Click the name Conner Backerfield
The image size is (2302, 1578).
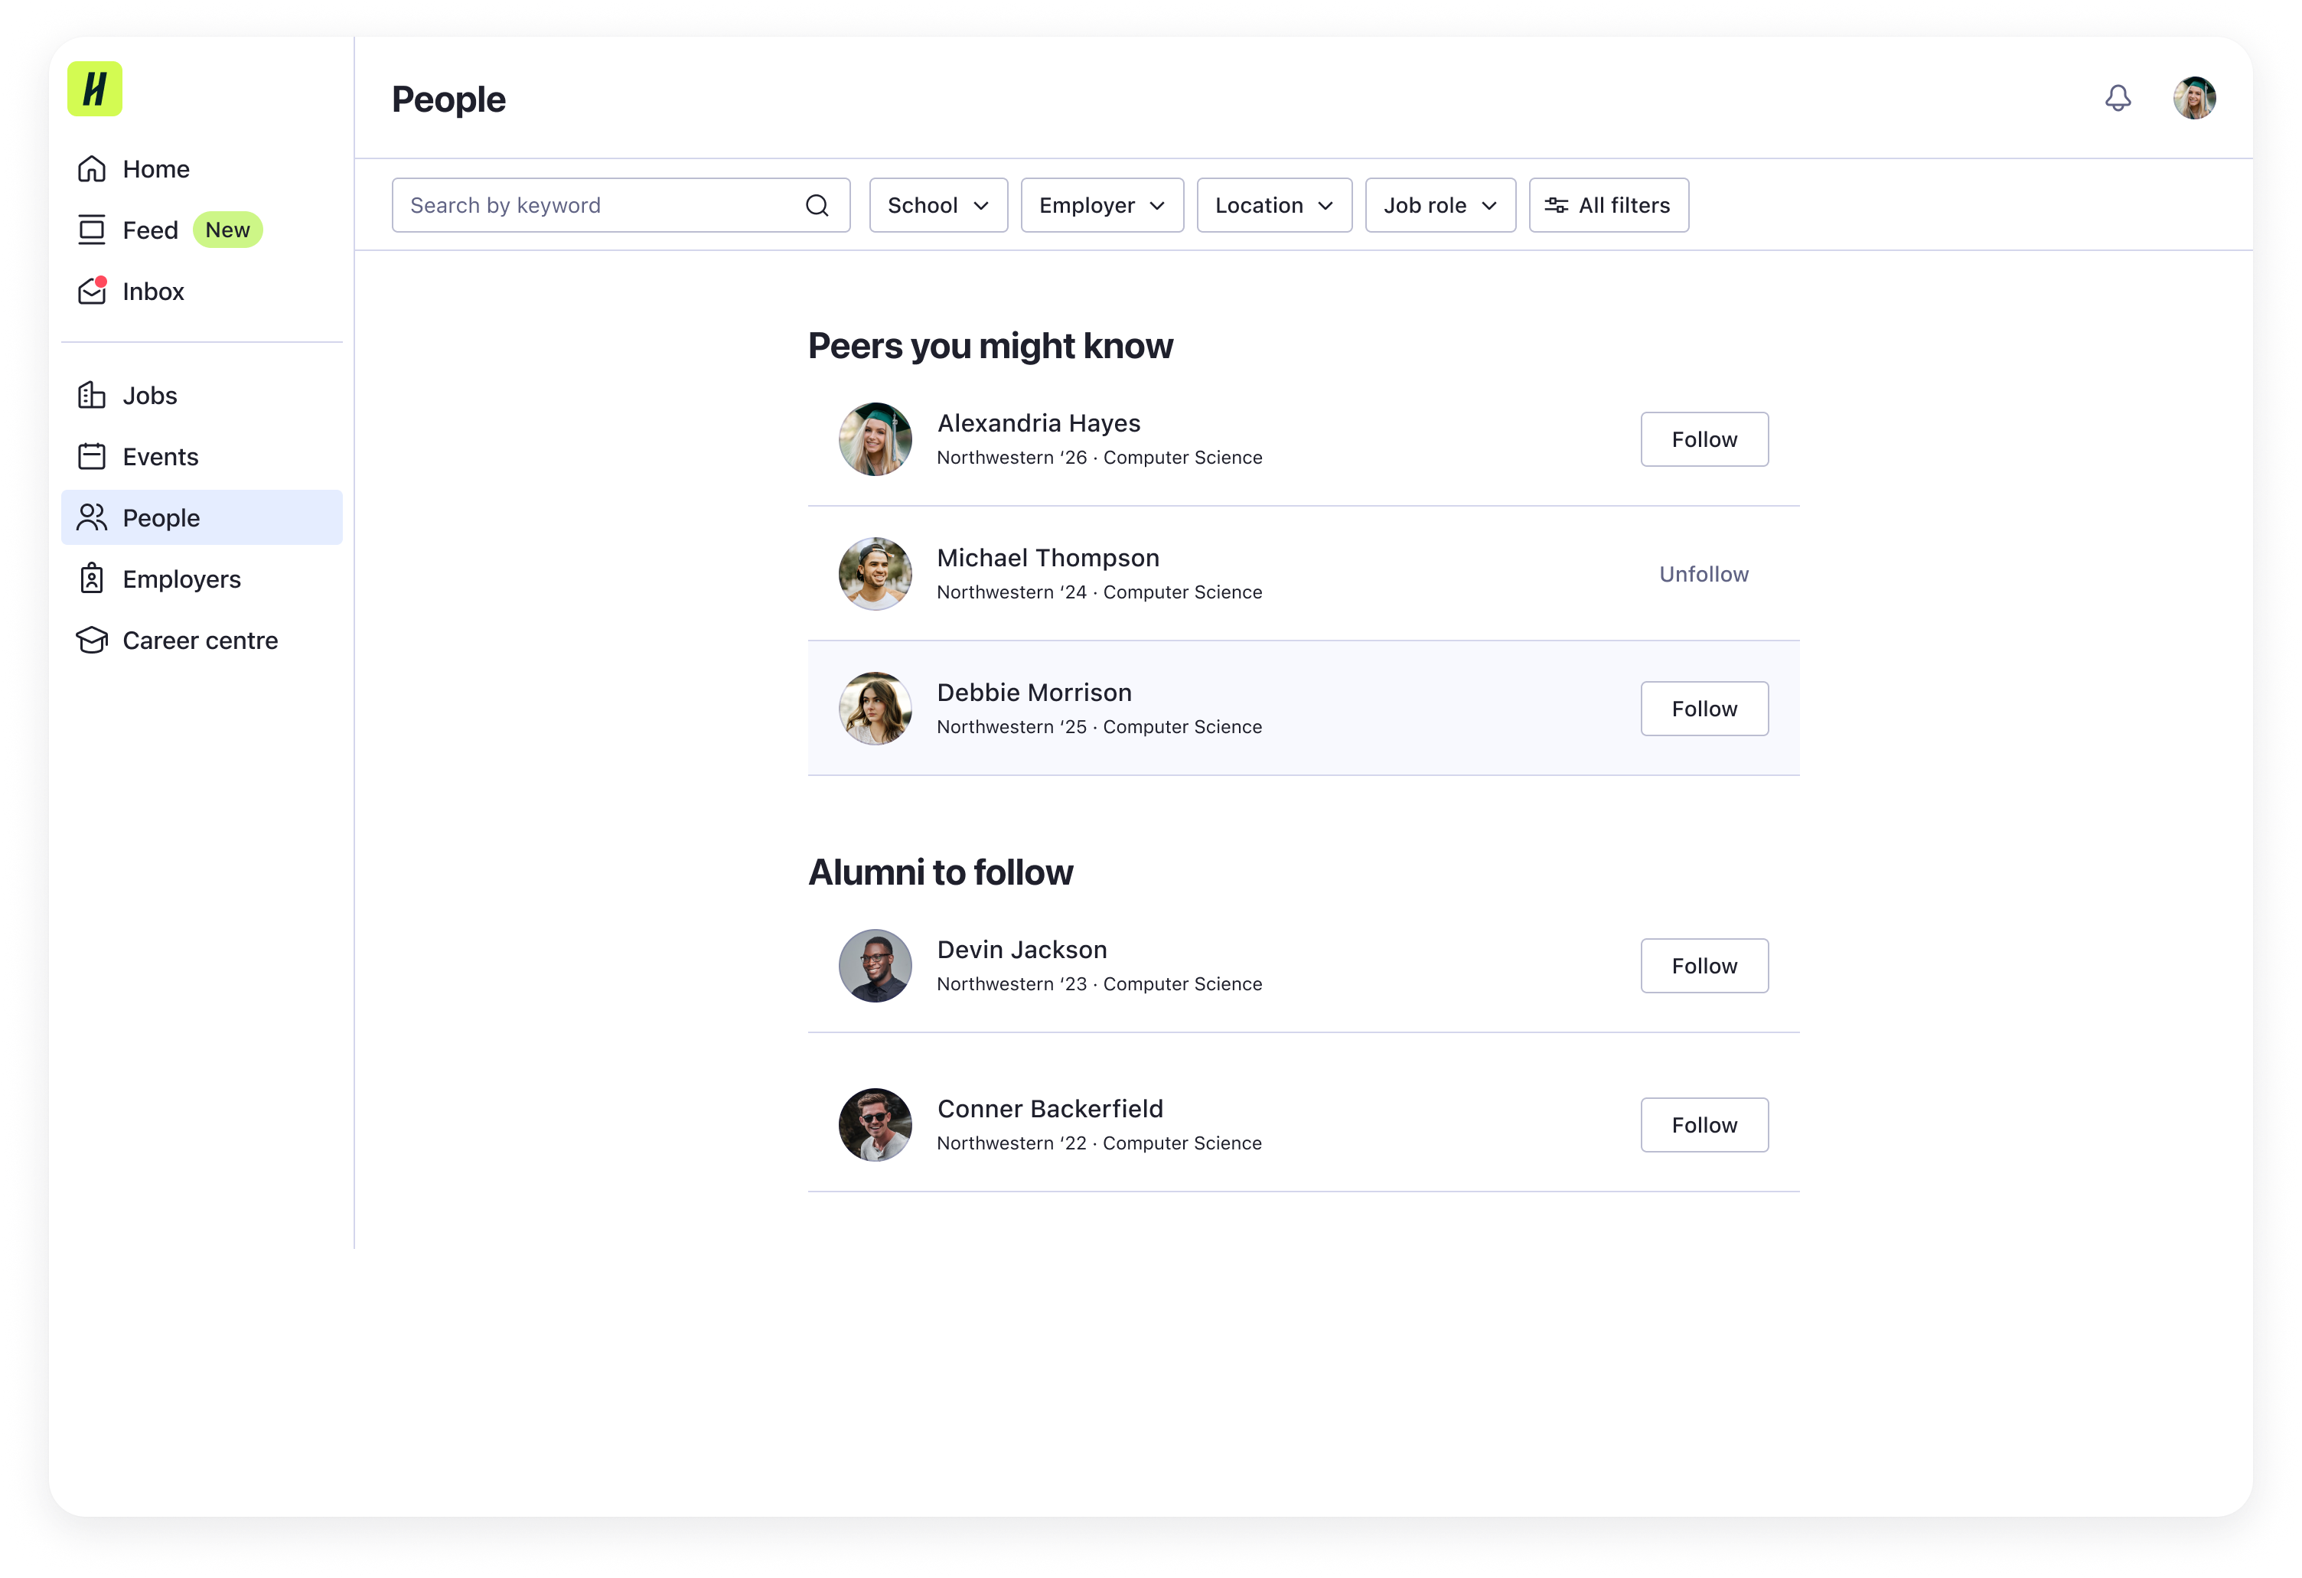pyautogui.click(x=1050, y=1108)
